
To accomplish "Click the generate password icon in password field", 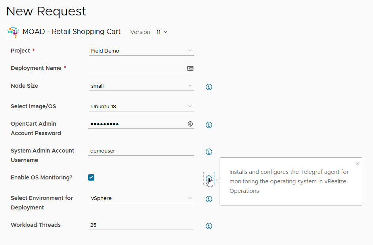I will [x=190, y=124].
